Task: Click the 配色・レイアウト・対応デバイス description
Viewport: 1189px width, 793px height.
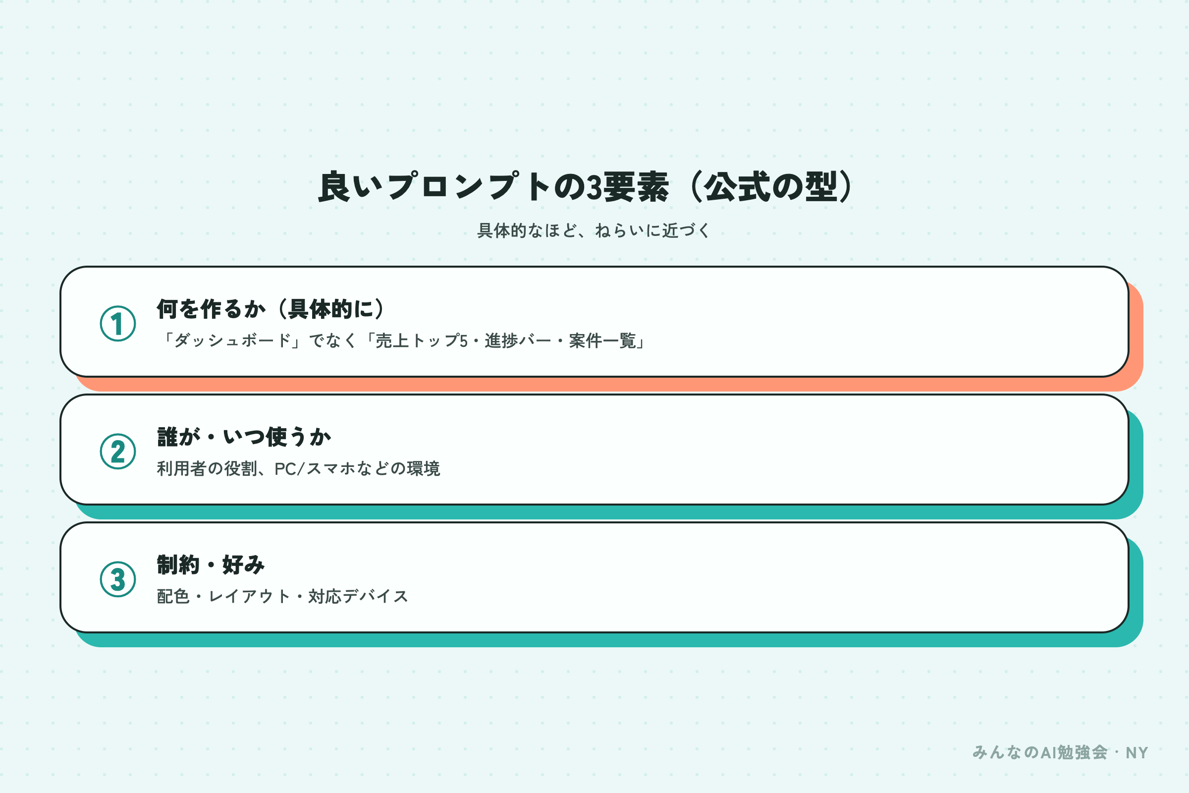Action: click(282, 596)
